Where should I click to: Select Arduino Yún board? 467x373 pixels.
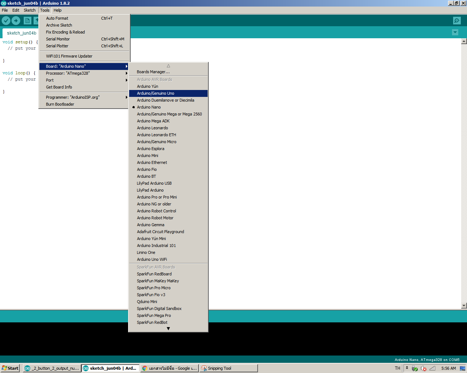[168, 86]
